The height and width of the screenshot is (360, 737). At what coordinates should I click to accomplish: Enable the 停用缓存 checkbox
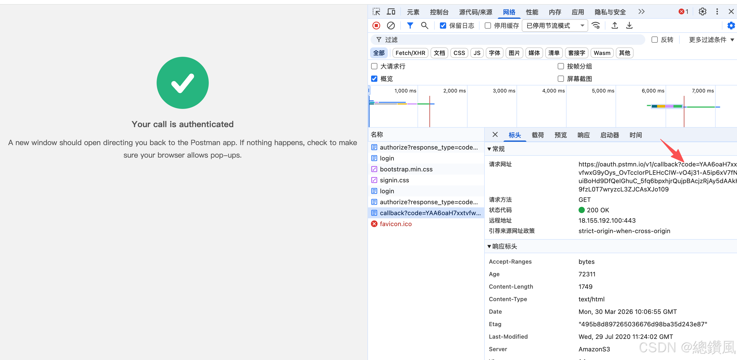click(x=488, y=26)
